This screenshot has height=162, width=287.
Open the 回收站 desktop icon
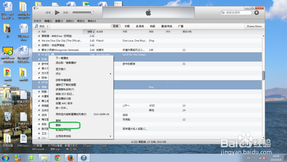tap(8, 118)
